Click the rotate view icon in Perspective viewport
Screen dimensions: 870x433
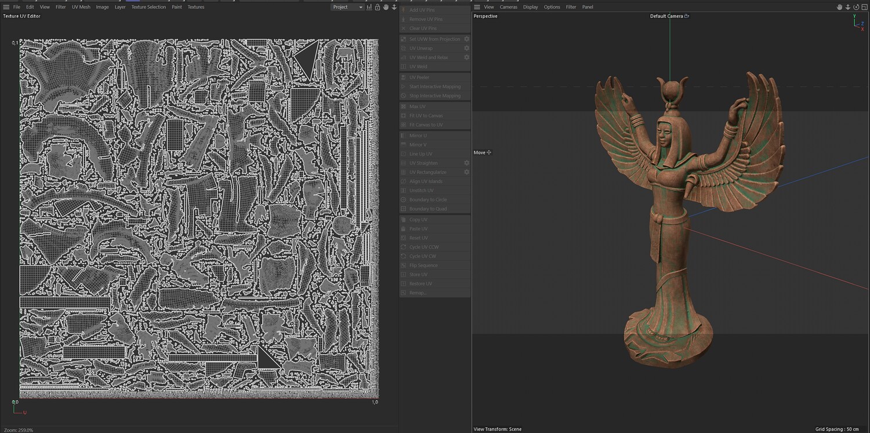855,7
